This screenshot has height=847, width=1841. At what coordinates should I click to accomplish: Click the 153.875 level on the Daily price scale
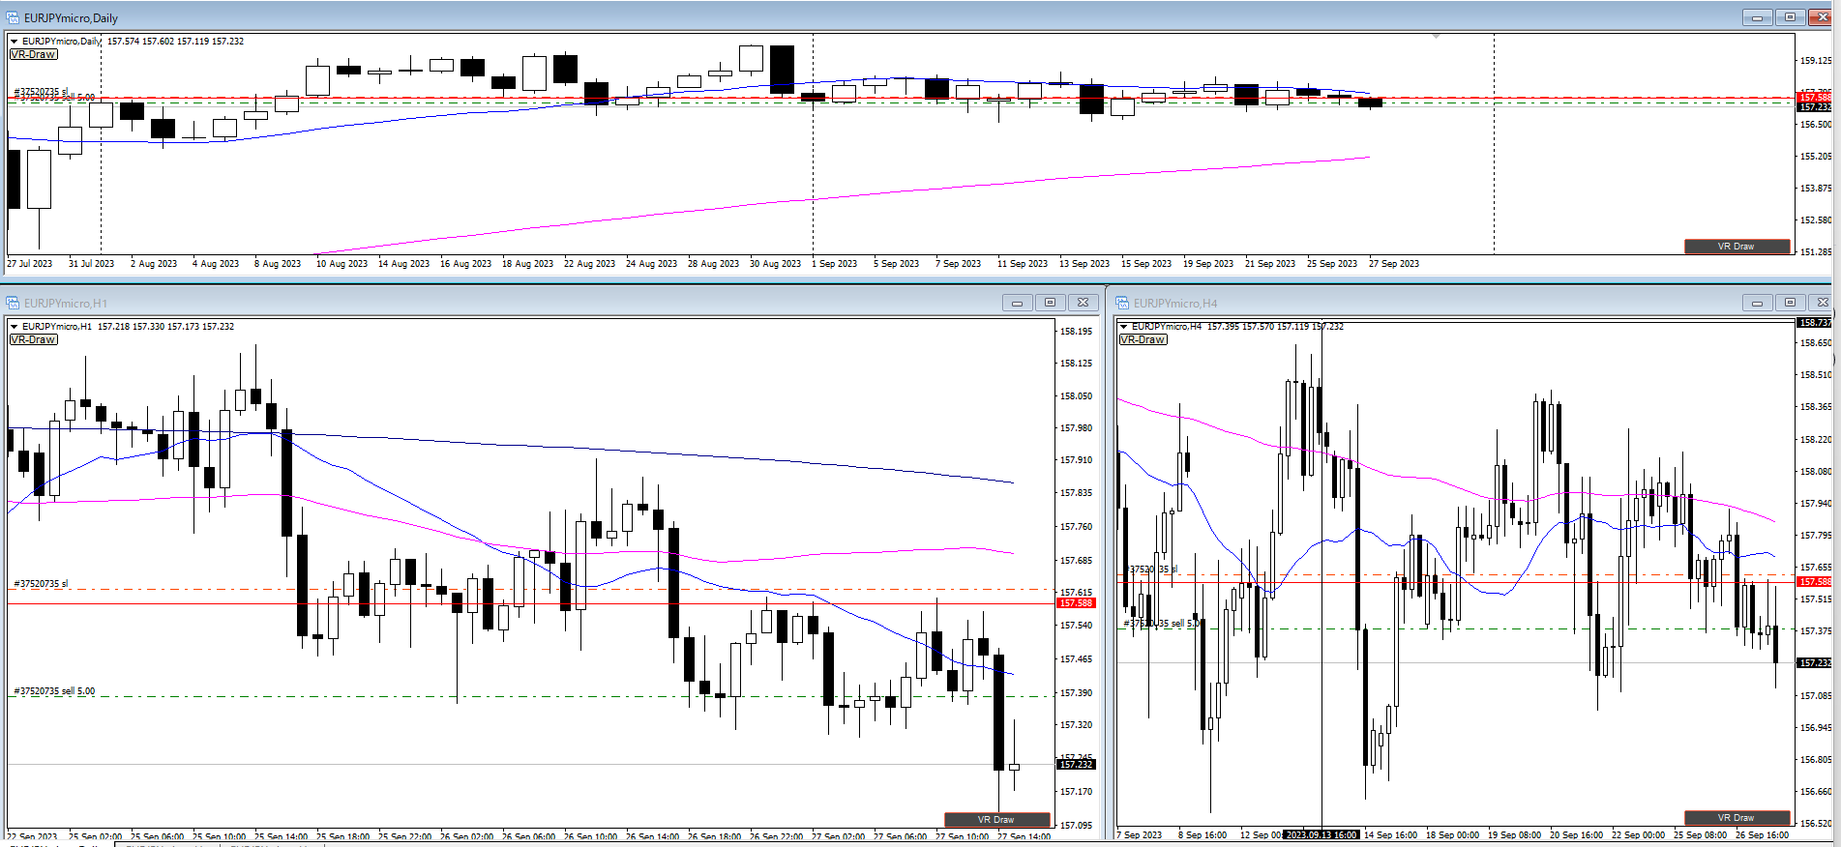(1815, 188)
